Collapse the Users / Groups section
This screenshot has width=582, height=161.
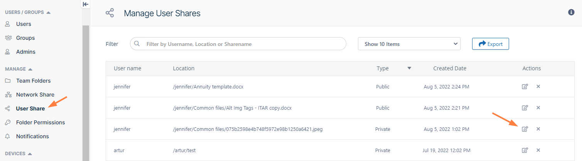[48, 12]
